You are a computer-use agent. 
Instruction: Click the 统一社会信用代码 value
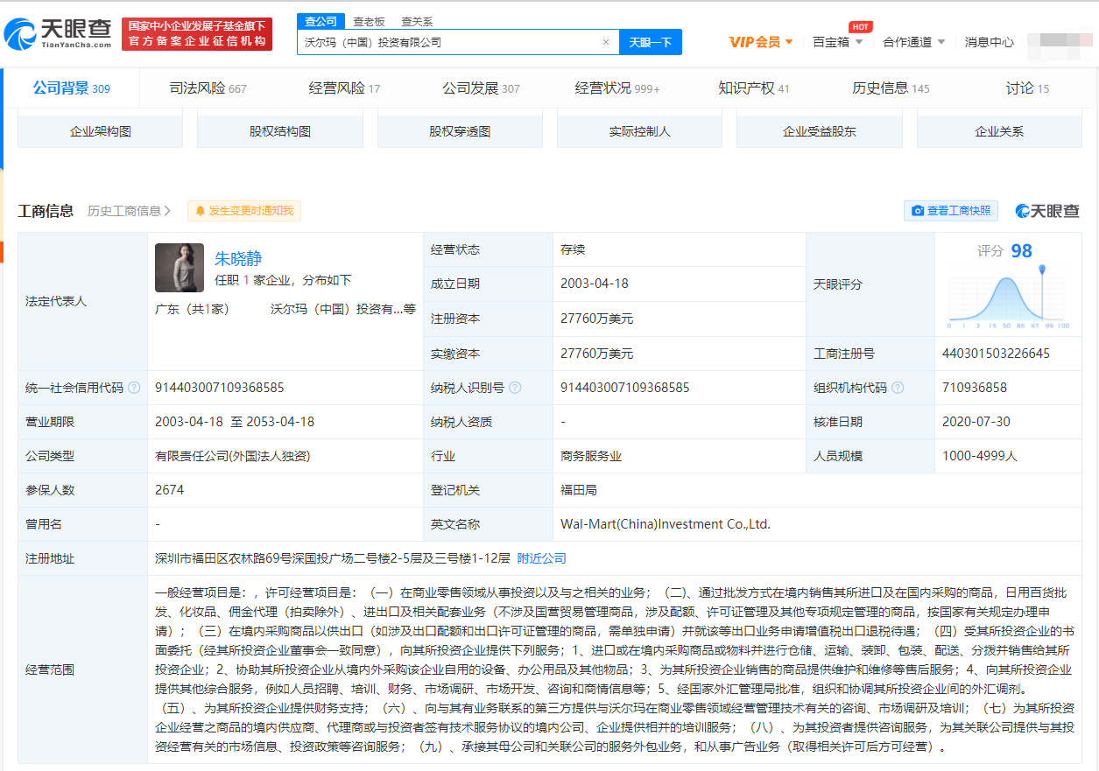tap(220, 388)
